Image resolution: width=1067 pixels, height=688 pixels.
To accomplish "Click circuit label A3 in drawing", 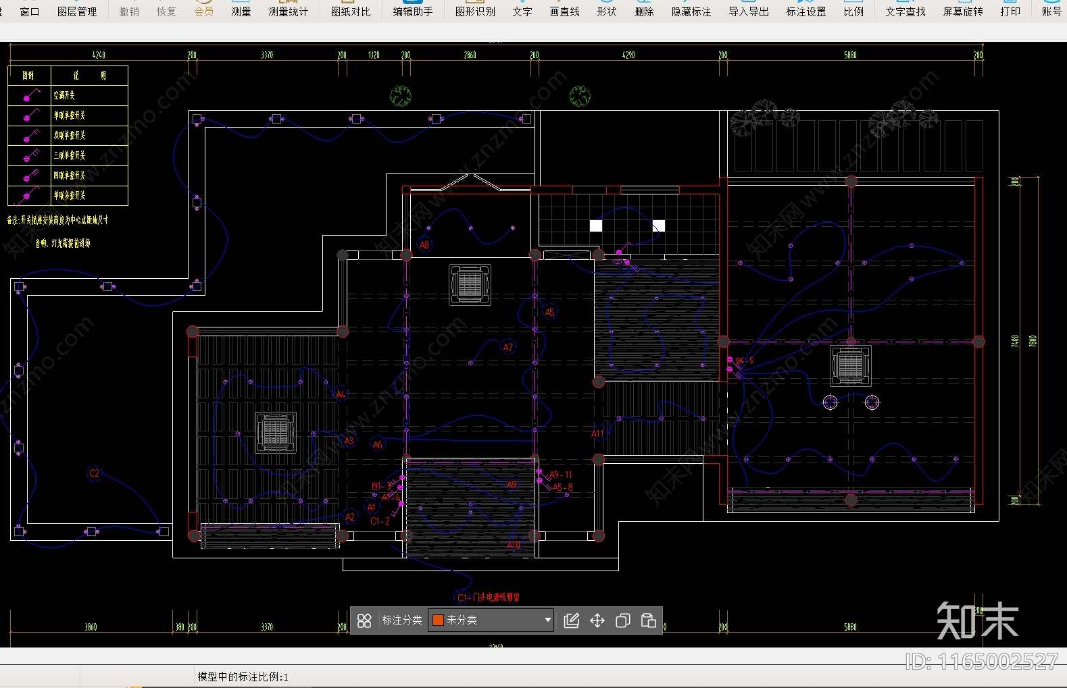I will pos(349,440).
